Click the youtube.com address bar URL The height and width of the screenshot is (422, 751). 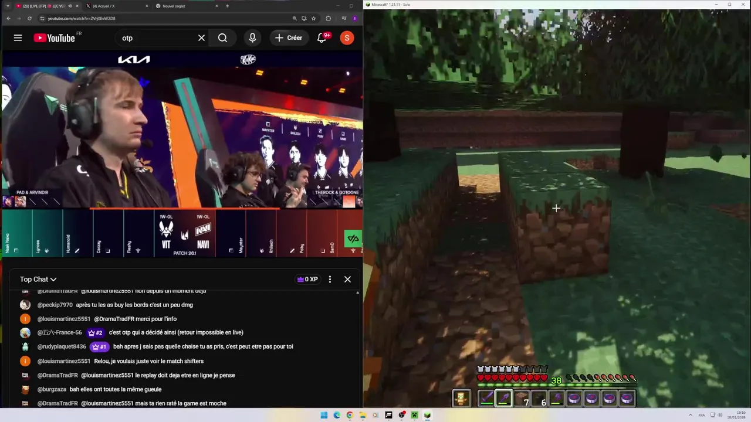(82, 18)
